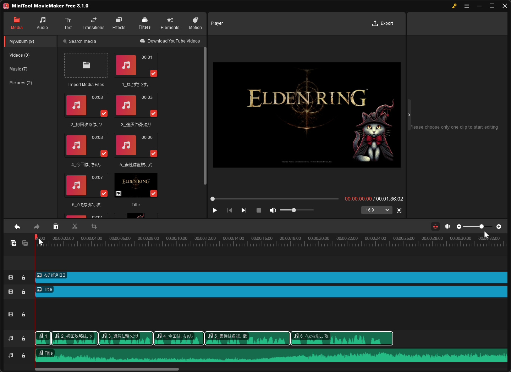Click Import Media Files box
This screenshot has width=511, height=372.
(x=86, y=65)
